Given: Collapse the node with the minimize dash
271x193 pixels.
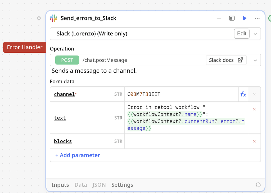Looking at the screenshot, I should coord(219,18).
